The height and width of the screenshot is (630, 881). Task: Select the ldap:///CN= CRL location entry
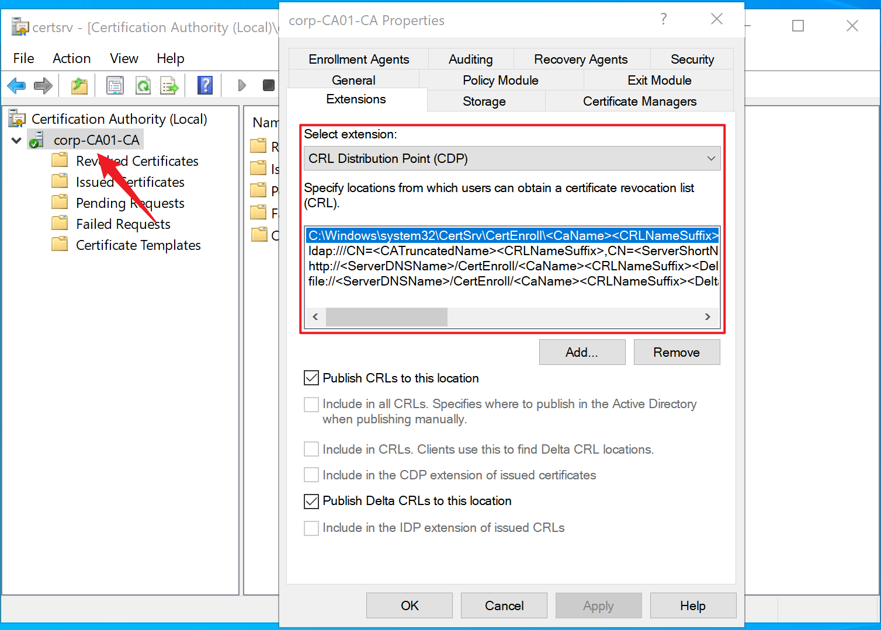pos(512,250)
